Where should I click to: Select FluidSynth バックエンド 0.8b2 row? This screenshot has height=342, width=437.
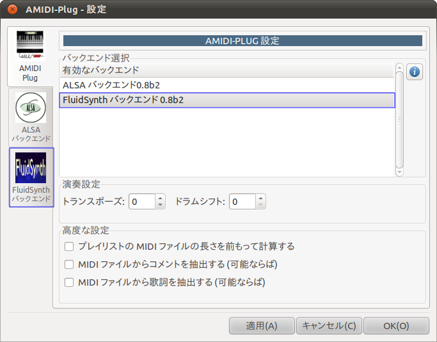[227, 100]
